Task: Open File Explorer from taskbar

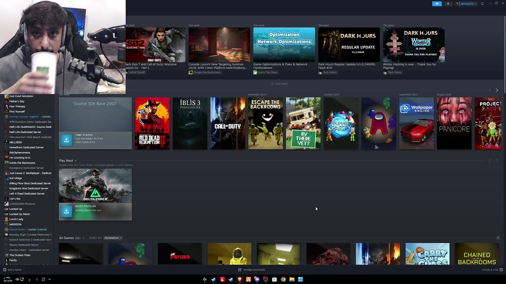Action: [x=292, y=279]
